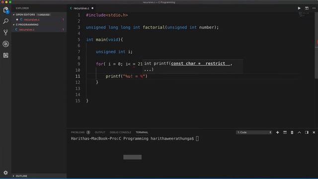Run code with the play button
This screenshot has width=318, height=179.
pos(299,8)
